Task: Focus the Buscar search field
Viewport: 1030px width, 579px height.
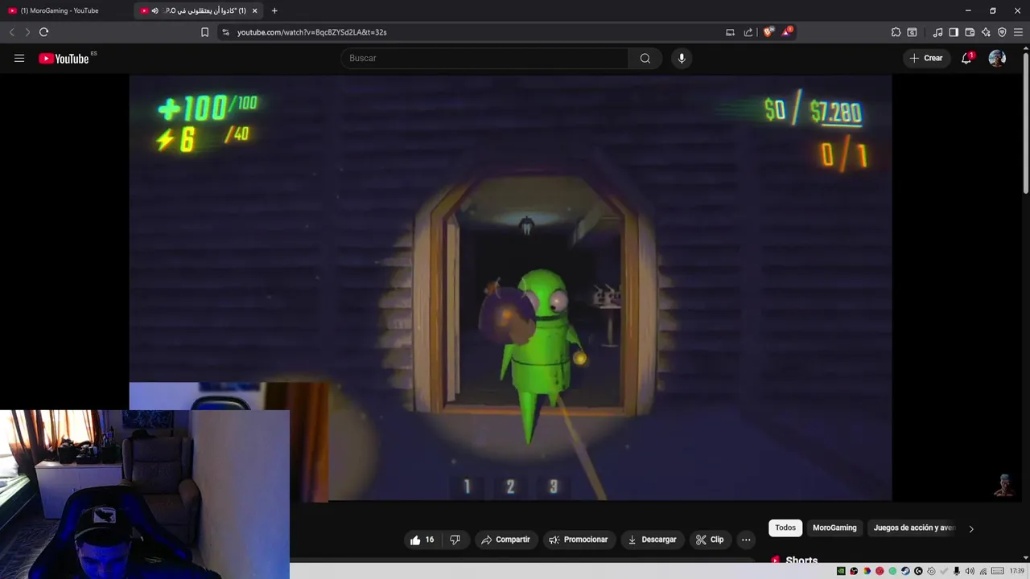Action: point(484,58)
